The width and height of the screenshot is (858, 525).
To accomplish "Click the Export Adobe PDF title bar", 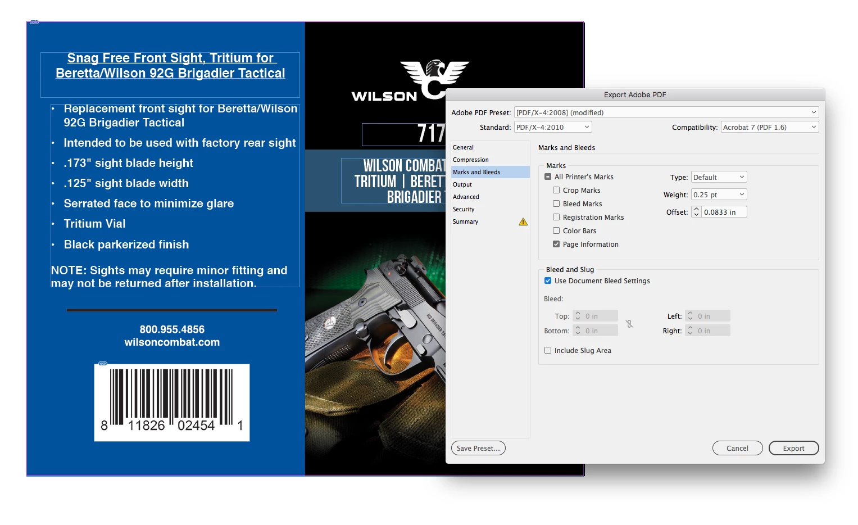I will [x=635, y=94].
